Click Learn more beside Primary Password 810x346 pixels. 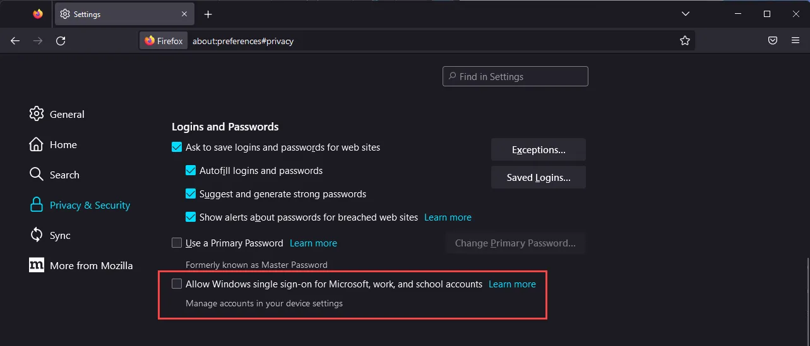[313, 243]
